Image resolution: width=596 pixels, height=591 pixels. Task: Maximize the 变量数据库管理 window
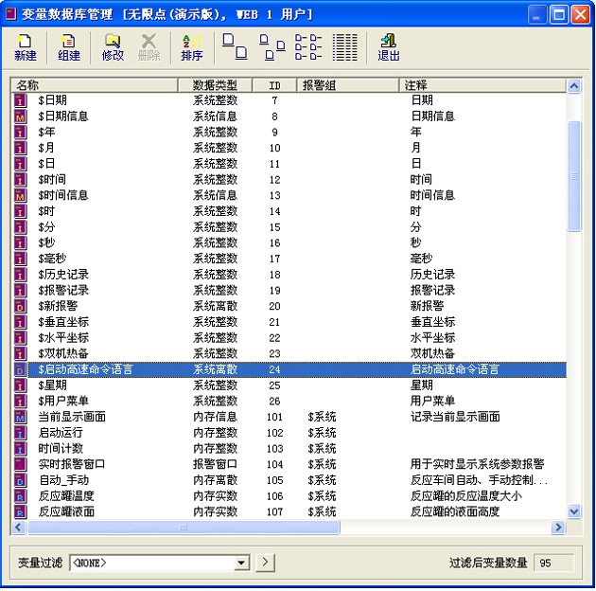coord(559,15)
